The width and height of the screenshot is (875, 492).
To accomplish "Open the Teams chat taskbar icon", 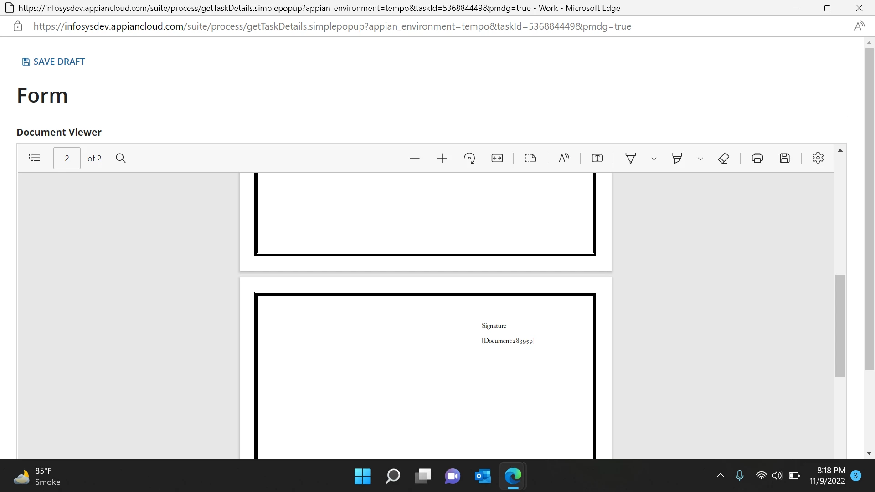I will [x=453, y=476].
